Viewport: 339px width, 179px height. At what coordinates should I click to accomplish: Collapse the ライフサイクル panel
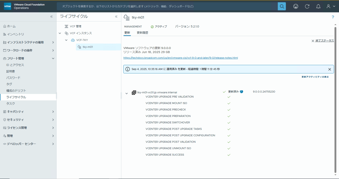(x=116, y=17)
